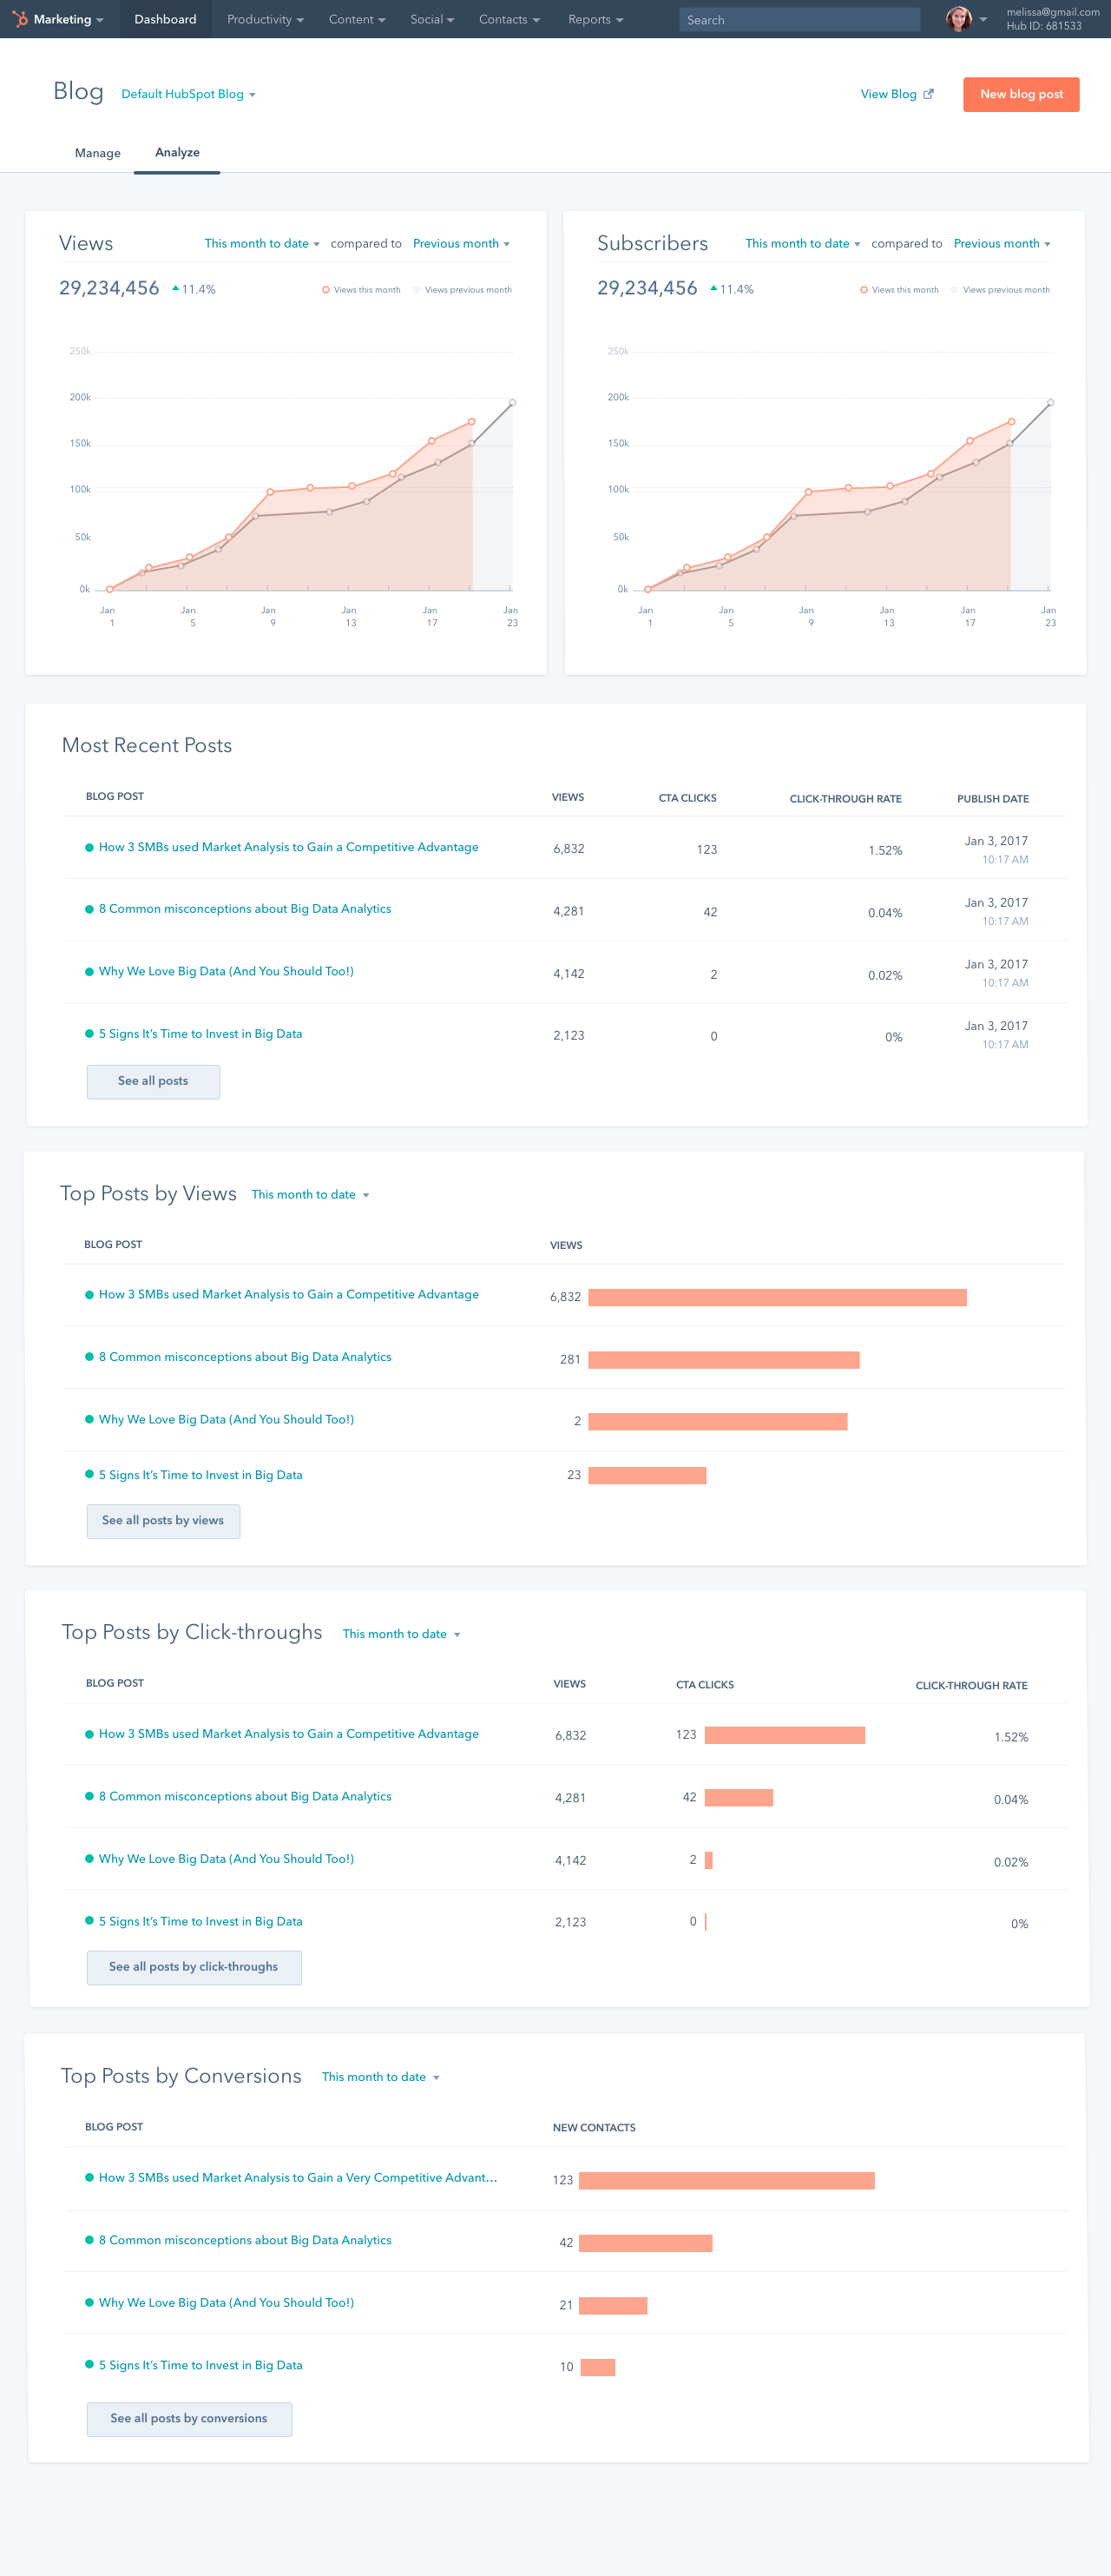
Task: Click the HubSpot sprocket logo icon
Action: click(x=20, y=19)
